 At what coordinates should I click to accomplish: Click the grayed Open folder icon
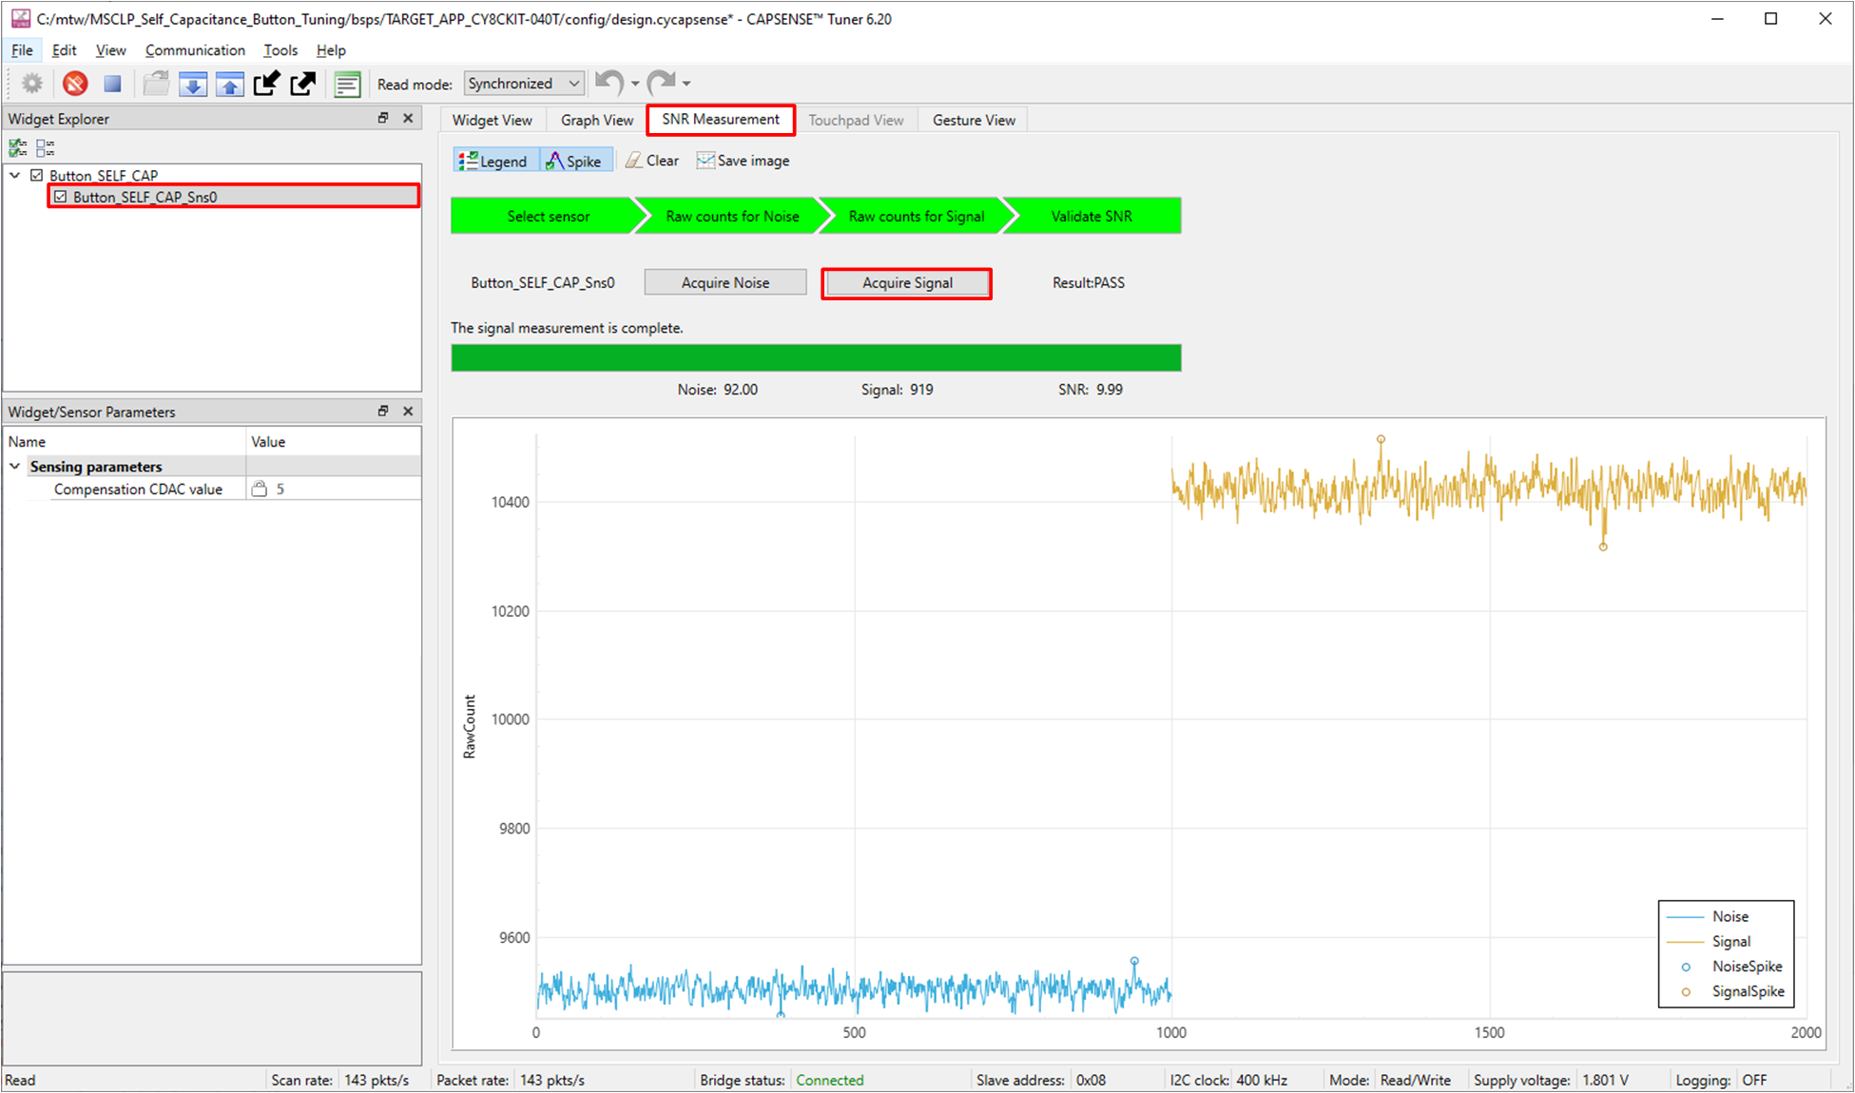(x=156, y=84)
